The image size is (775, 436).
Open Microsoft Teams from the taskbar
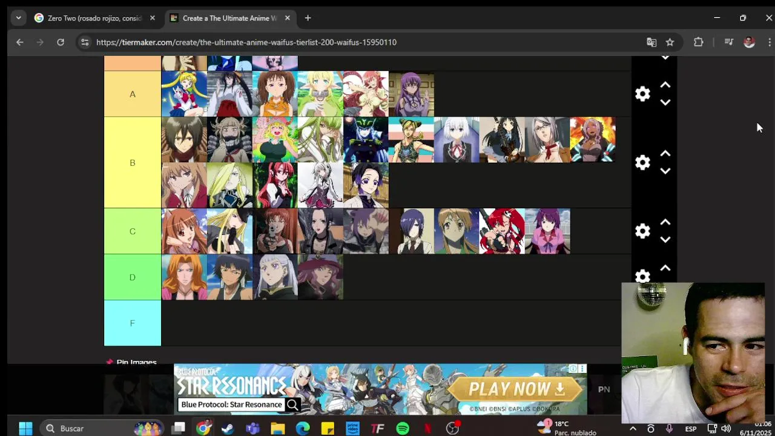pyautogui.click(x=253, y=428)
